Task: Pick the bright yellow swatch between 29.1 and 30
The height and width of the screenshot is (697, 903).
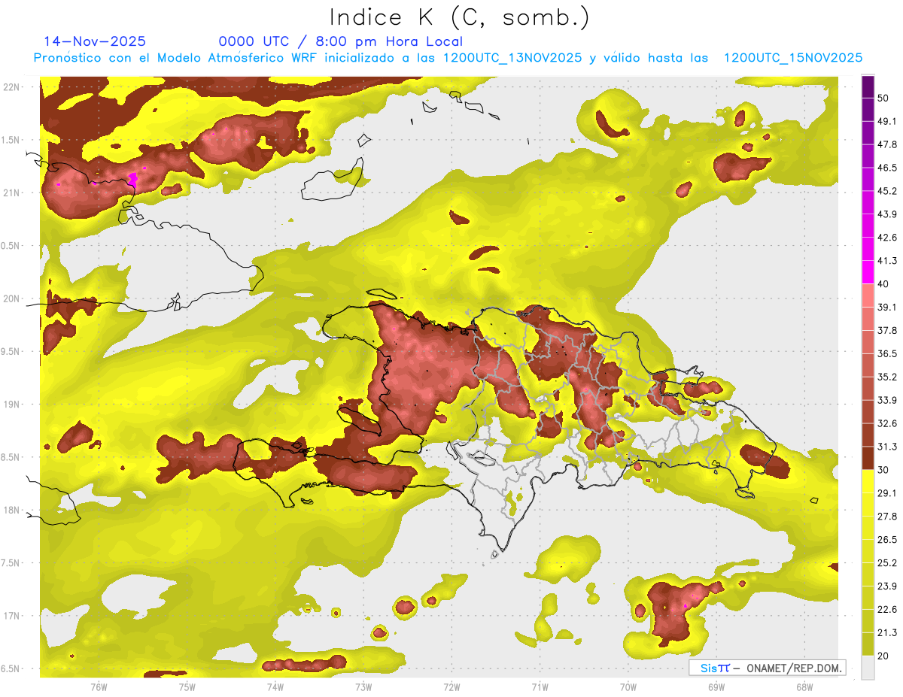Action: [868, 482]
